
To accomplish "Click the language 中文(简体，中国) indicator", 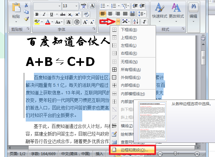I will coord(76,154).
